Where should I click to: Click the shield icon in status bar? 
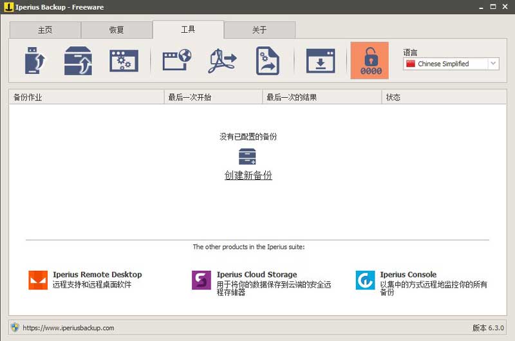pyautogui.click(x=14, y=327)
